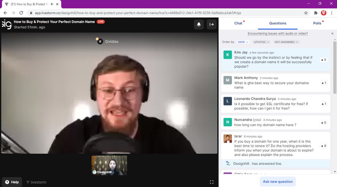Bookmark this page with the star icon
Image resolution: width=337 pixels, height=187 pixels.
[x=306, y=13]
